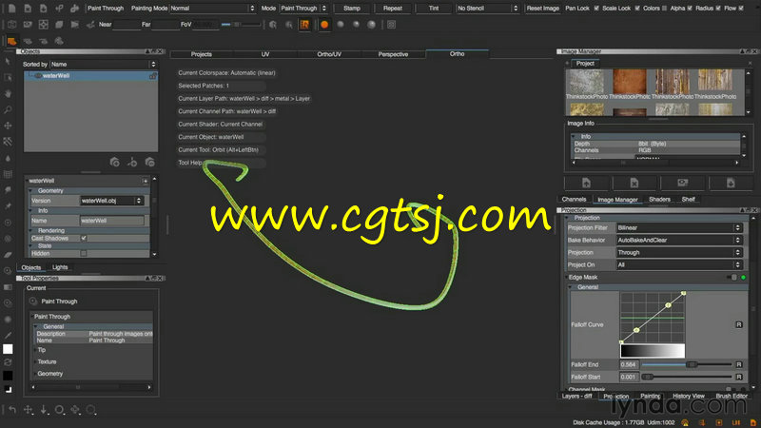Open the Project On All dropdown
This screenshot has width=761, height=428.
click(678, 265)
